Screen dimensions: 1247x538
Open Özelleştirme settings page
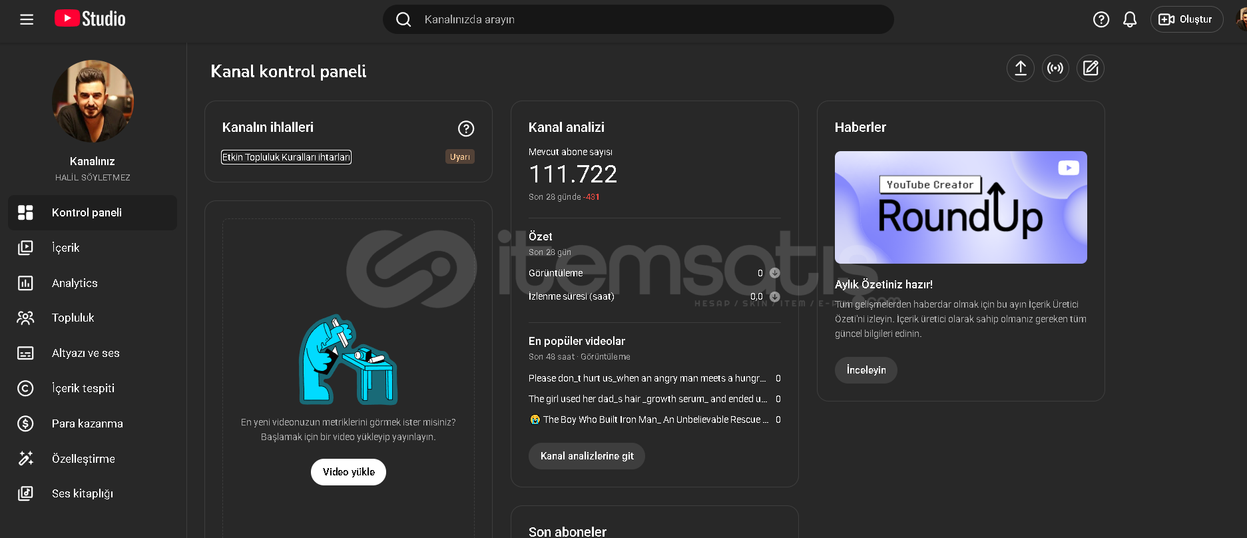point(93,459)
